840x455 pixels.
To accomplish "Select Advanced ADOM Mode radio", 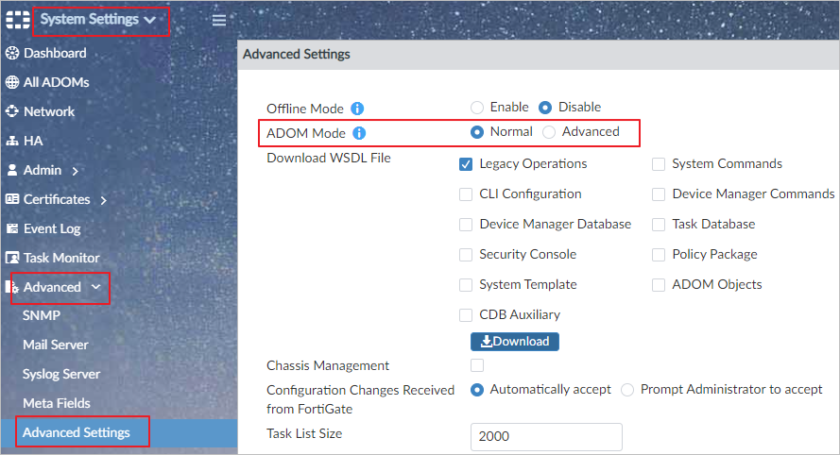I will pos(549,131).
